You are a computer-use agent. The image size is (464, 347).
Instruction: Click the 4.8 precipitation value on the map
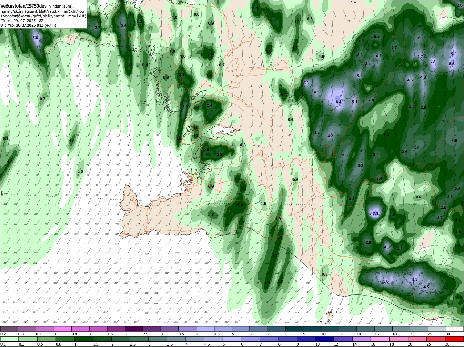pyautogui.click(x=386, y=247)
